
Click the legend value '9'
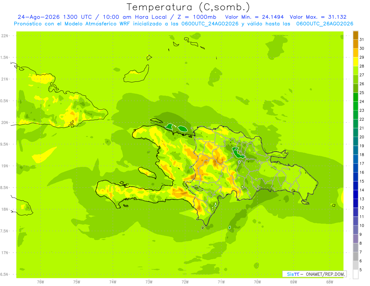(x=361, y=234)
